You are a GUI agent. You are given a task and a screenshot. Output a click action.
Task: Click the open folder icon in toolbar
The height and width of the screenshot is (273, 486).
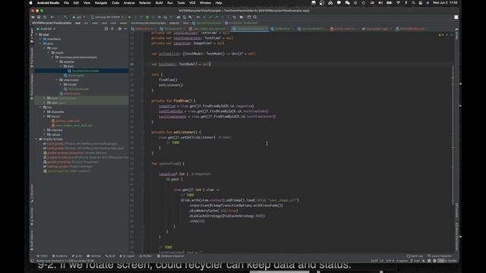(x=33, y=17)
